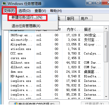The image size is (109, 105).
Task: Click the scrollbar up arrow
Action: click(x=106, y=29)
